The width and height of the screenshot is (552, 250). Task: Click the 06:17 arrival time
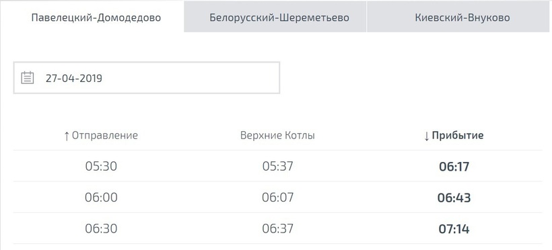click(x=454, y=166)
